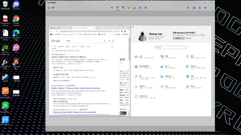Select the Microsoft Edge desktop shortcut
This screenshot has width=241, height=135.
pos(16,35)
